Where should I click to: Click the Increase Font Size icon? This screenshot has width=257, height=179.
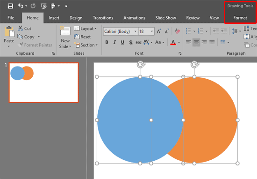[159, 31]
